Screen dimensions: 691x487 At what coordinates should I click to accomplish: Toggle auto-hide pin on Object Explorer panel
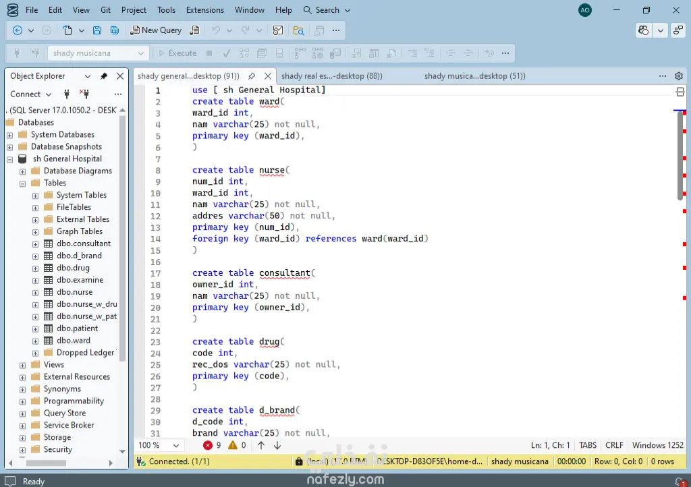click(104, 76)
